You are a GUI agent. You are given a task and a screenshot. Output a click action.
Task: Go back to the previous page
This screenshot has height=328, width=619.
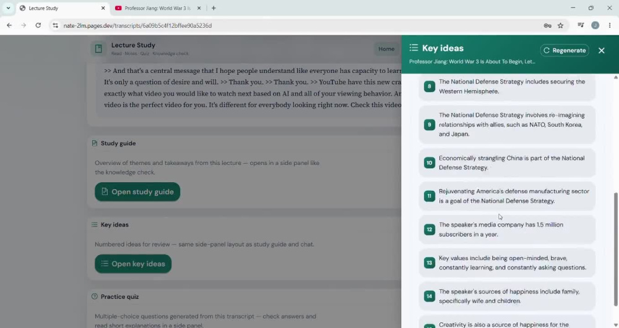click(x=9, y=25)
